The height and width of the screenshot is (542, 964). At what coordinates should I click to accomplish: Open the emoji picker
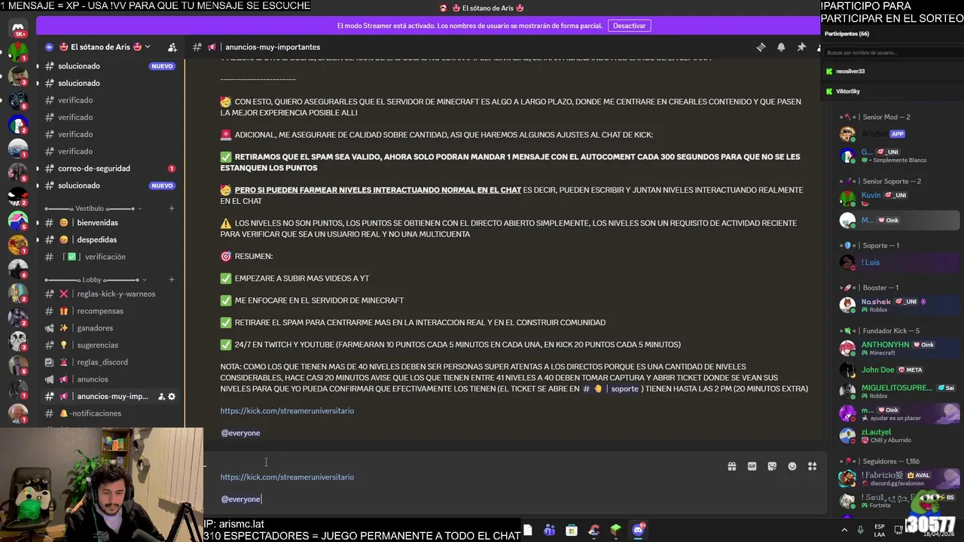792,466
